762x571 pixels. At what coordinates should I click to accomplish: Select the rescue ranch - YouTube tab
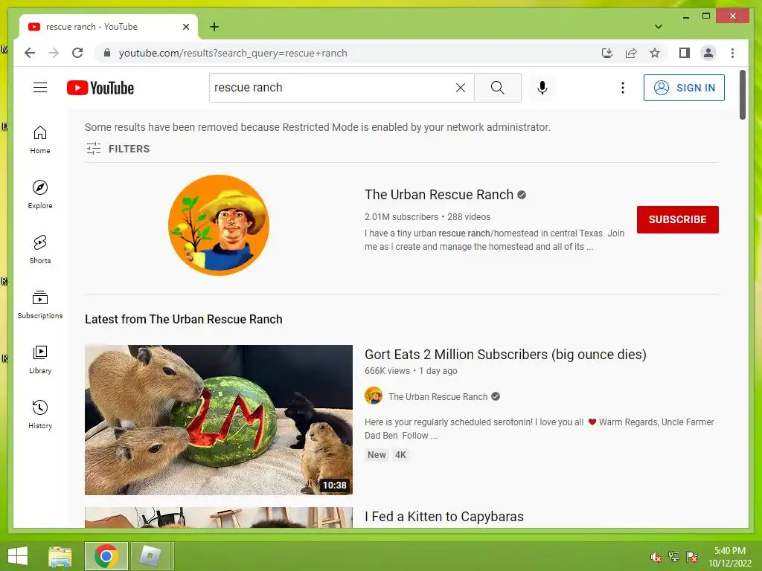pyautogui.click(x=109, y=27)
